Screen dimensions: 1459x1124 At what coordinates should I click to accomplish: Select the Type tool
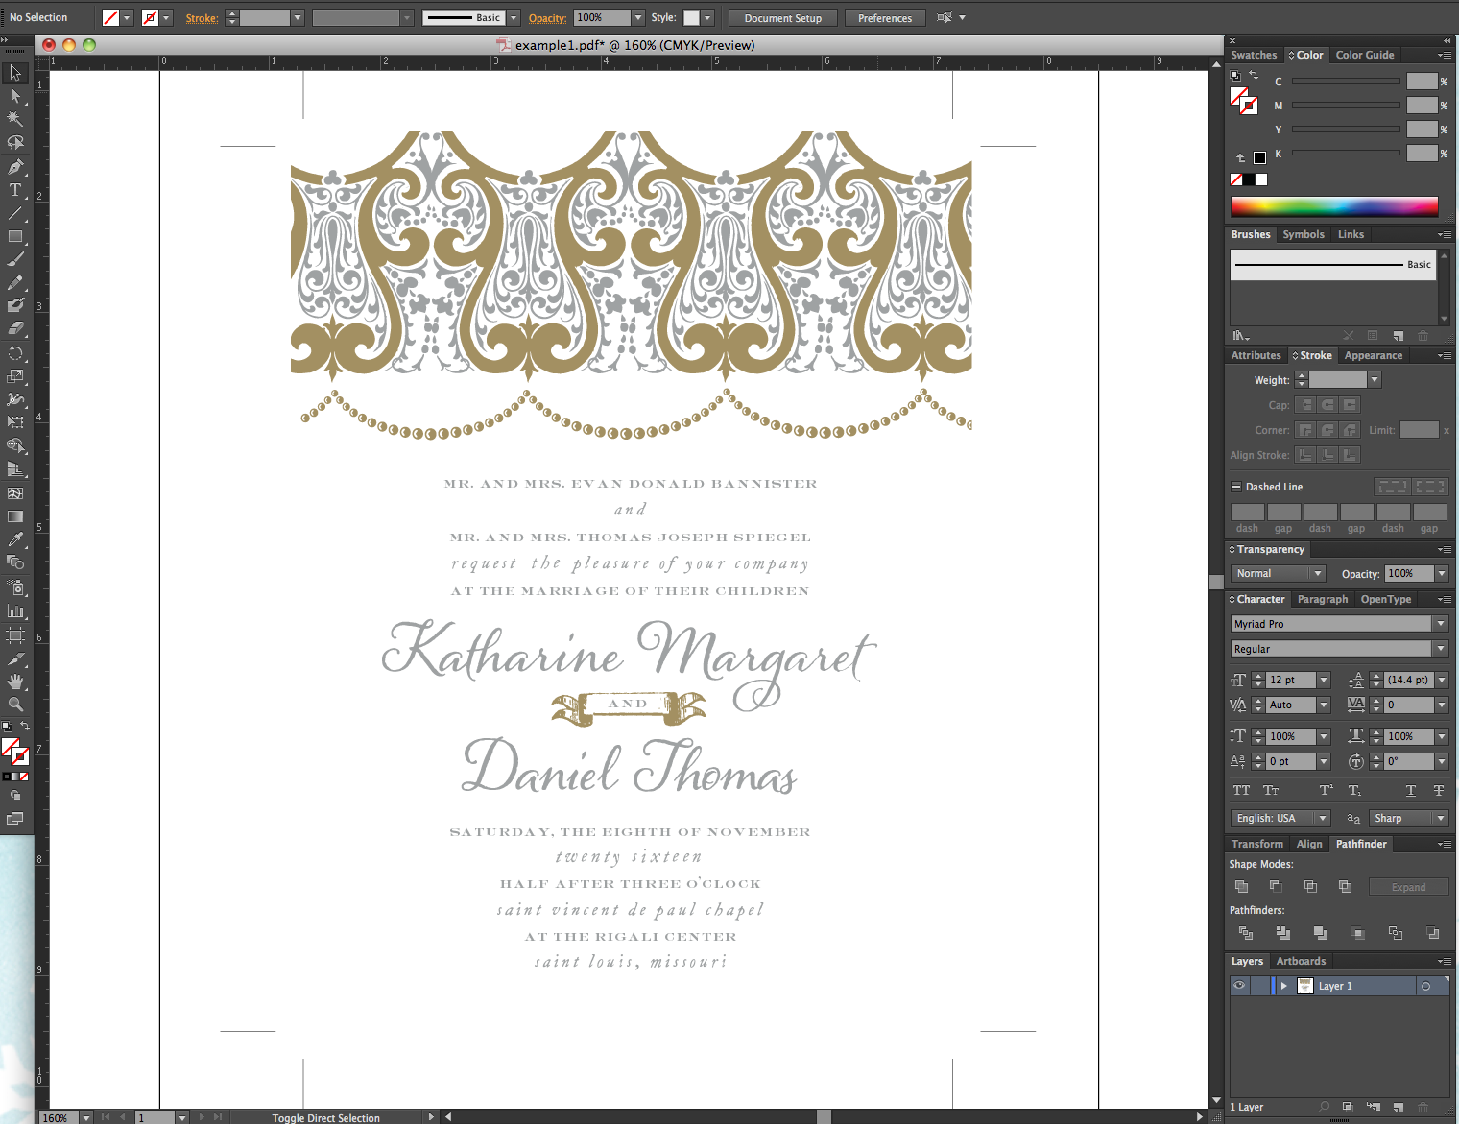point(15,190)
